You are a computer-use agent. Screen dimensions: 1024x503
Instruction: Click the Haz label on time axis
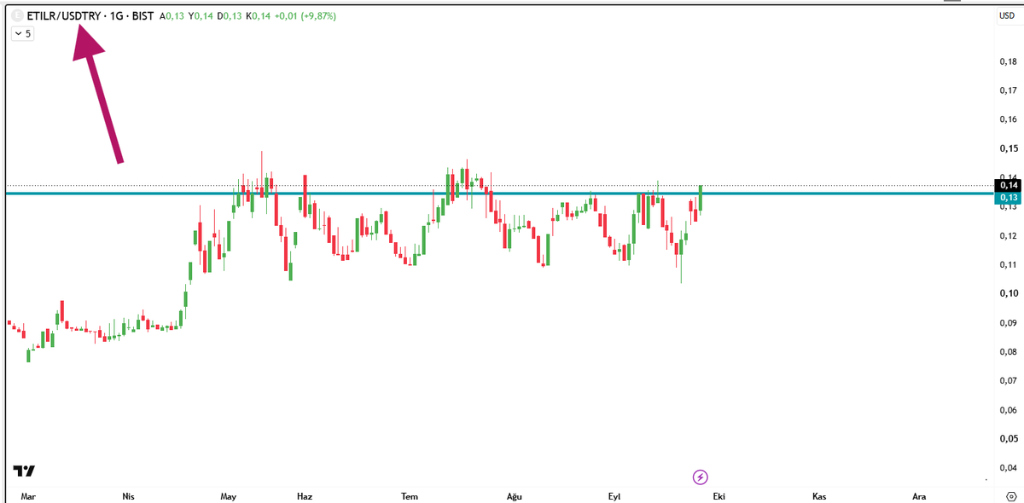pos(305,496)
